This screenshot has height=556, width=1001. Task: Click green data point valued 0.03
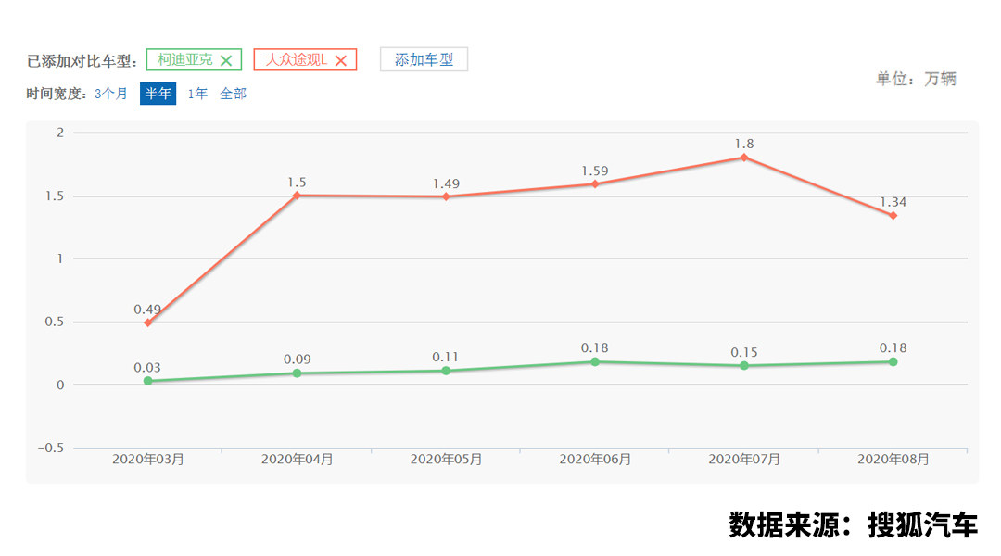[x=147, y=381]
